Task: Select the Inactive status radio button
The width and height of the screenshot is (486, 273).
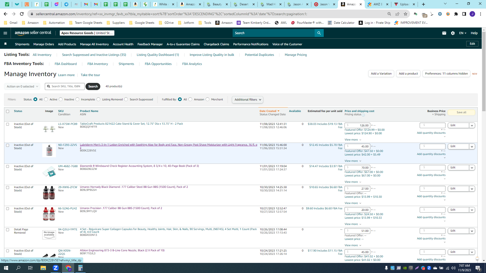Action: (61, 99)
